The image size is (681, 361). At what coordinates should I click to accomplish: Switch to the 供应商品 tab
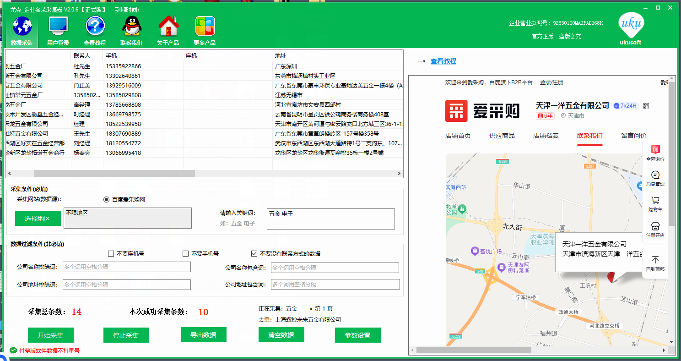coord(502,136)
